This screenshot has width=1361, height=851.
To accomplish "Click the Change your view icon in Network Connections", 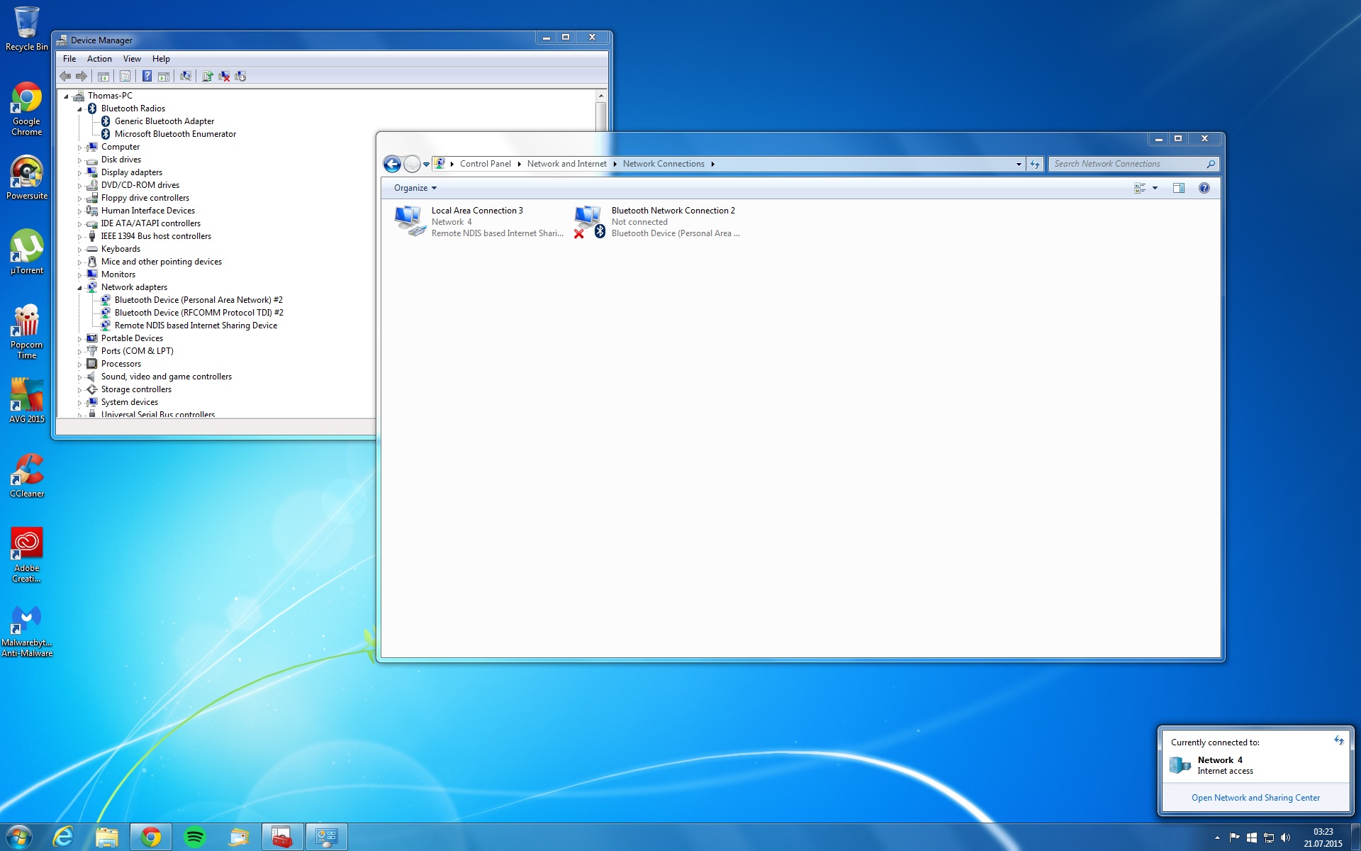I will pyautogui.click(x=1140, y=188).
